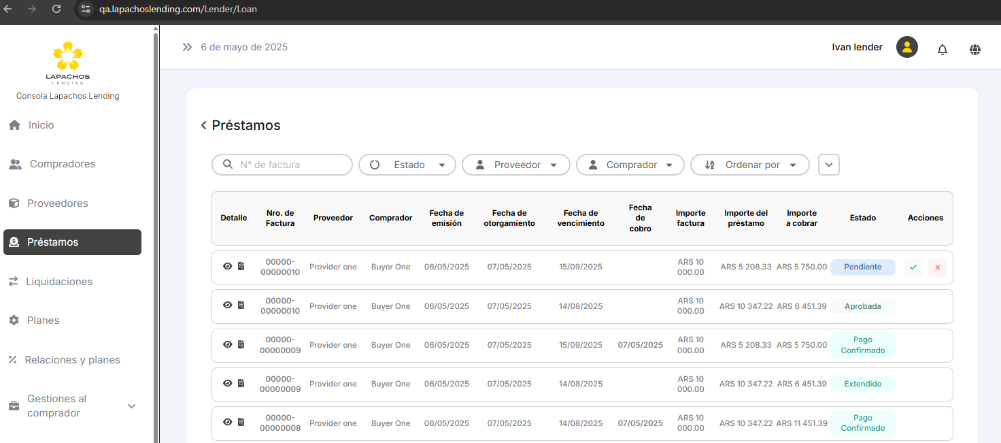Open the Ordenar por dropdown
The width and height of the screenshot is (1001, 443).
749,165
